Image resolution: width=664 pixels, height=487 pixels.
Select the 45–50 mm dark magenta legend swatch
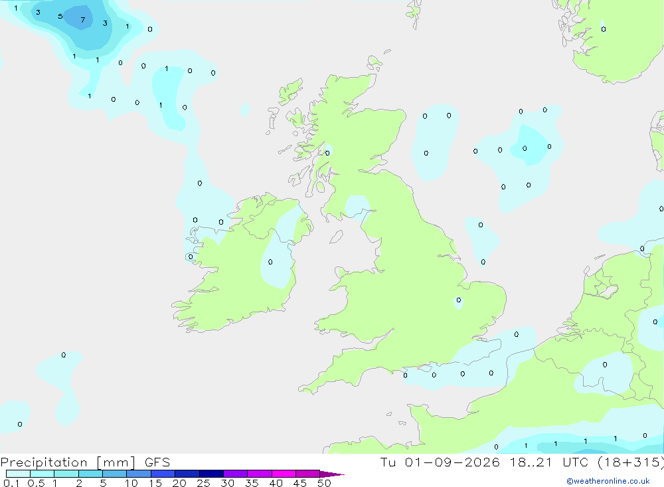(x=308, y=474)
